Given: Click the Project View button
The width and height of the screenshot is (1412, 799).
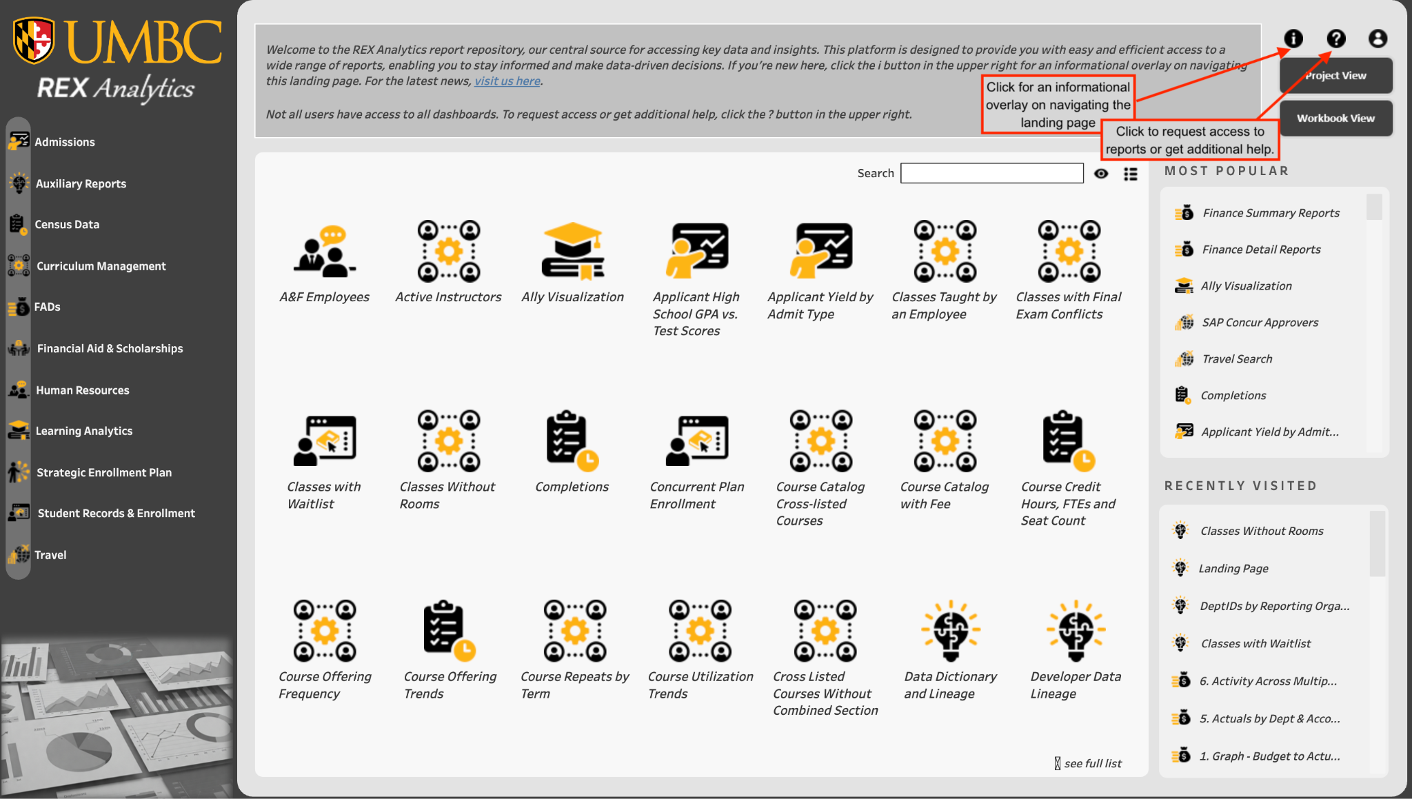Looking at the screenshot, I should pos(1335,76).
